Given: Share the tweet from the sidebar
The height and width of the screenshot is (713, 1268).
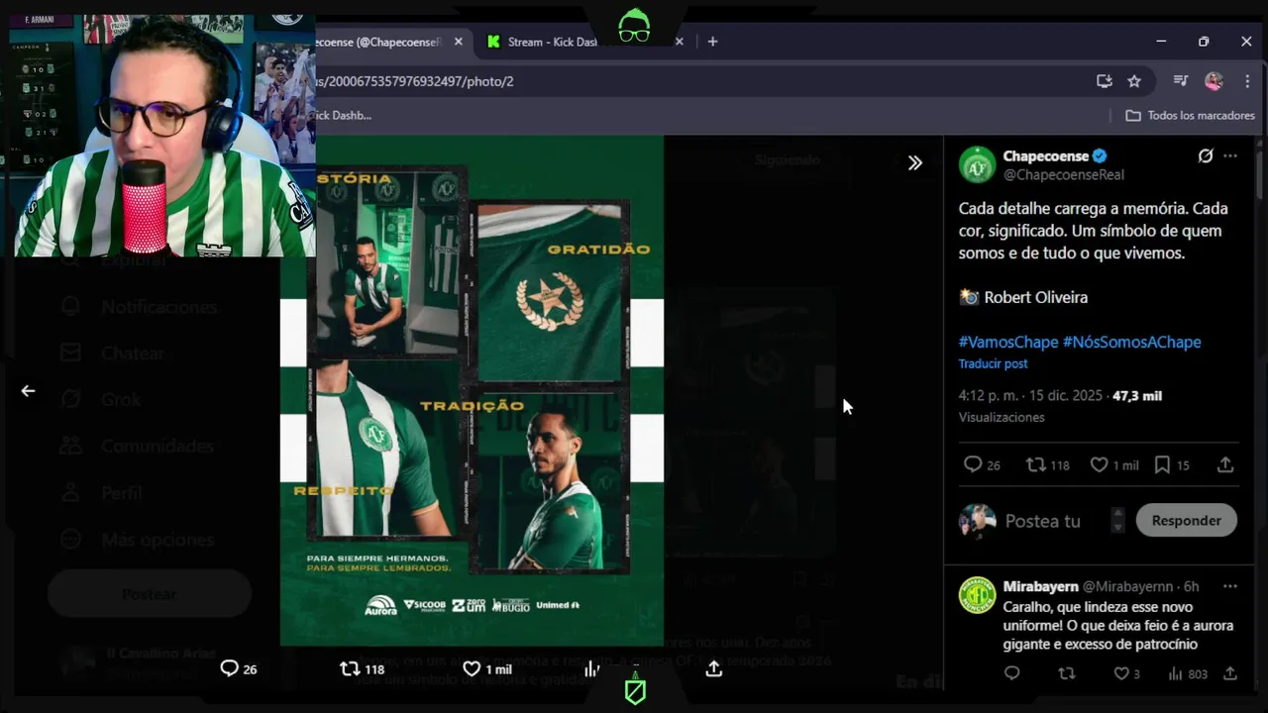Looking at the screenshot, I should pyautogui.click(x=1225, y=464).
